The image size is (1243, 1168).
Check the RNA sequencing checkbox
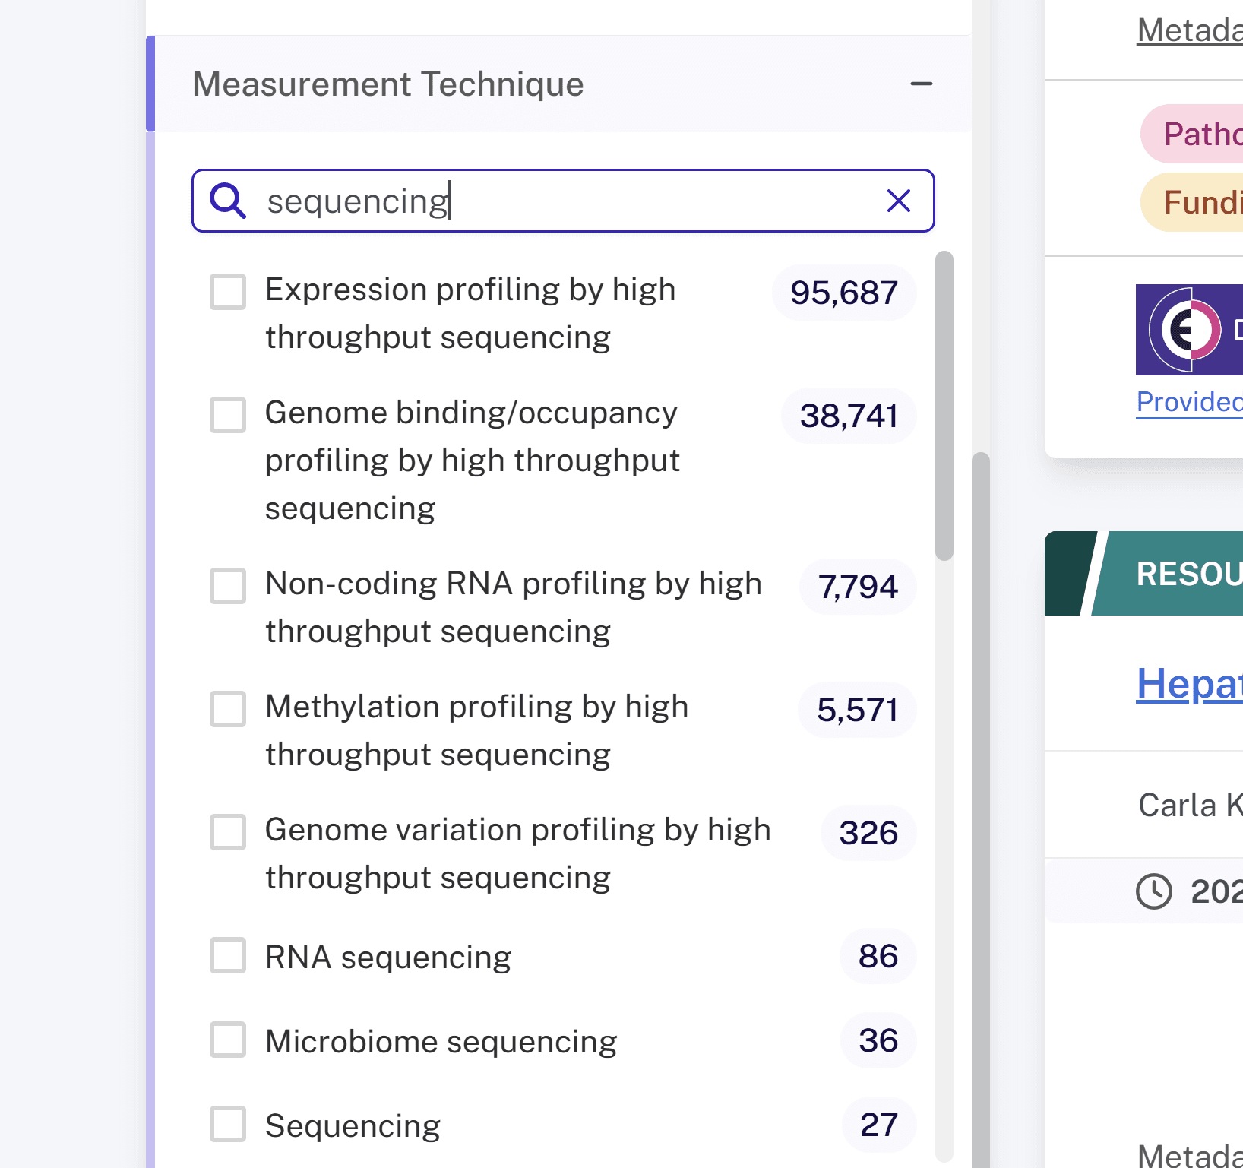tap(228, 955)
